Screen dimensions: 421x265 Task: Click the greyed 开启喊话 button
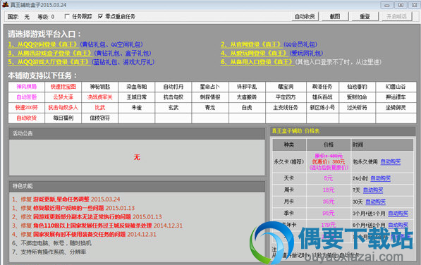tap(396, 16)
